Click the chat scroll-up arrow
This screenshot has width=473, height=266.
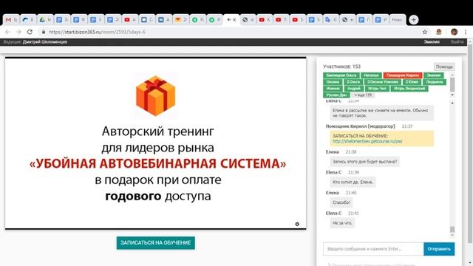(x=452, y=103)
